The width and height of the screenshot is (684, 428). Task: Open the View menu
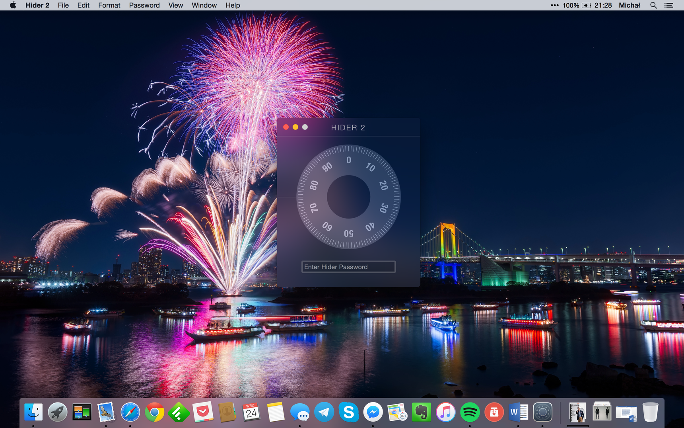[x=175, y=5]
